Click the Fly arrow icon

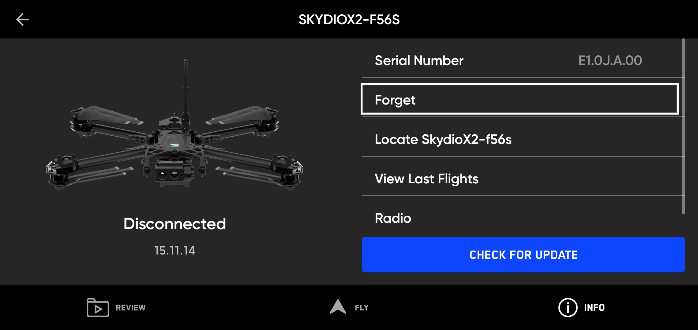338,307
